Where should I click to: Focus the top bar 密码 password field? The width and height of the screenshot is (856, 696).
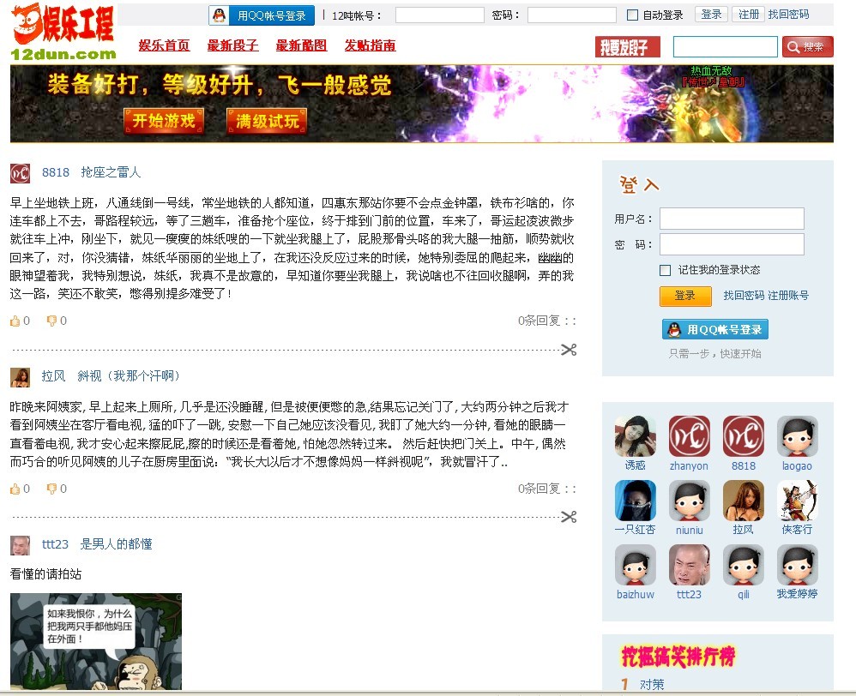(571, 15)
